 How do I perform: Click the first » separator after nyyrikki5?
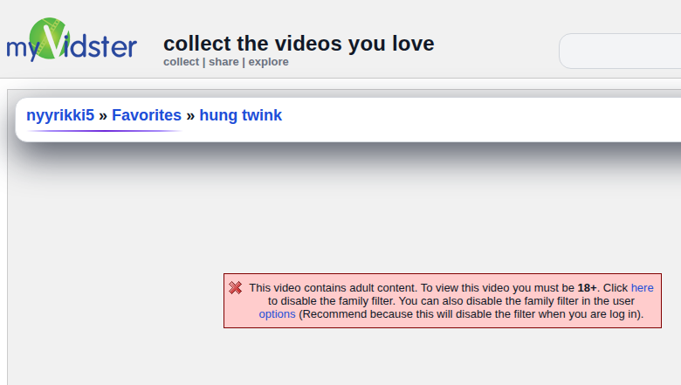click(103, 115)
